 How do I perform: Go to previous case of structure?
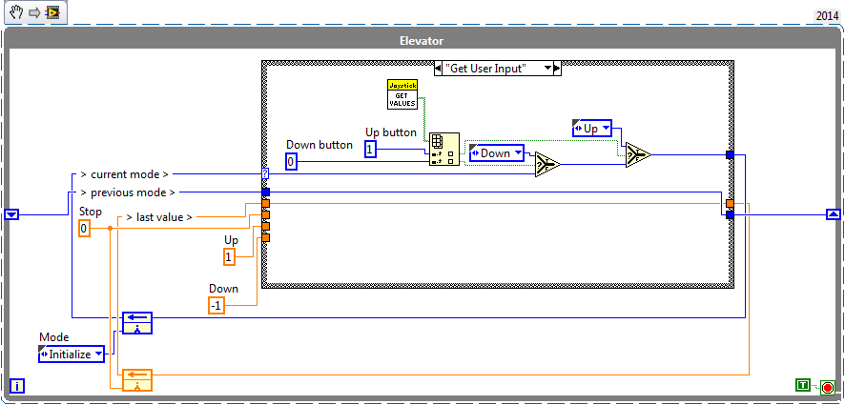coord(438,69)
